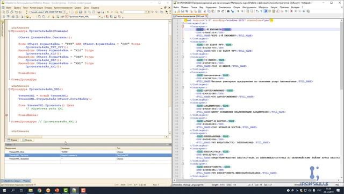This screenshot has height=194, width=344.
Task: Select the ЧтениеXML.Значение row in watch table
Action: pos(88,158)
